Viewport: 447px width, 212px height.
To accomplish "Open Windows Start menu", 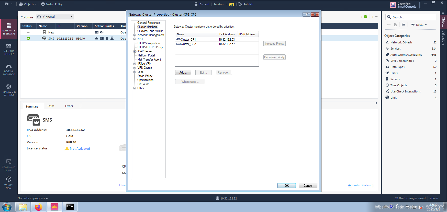I will [x=7, y=207].
